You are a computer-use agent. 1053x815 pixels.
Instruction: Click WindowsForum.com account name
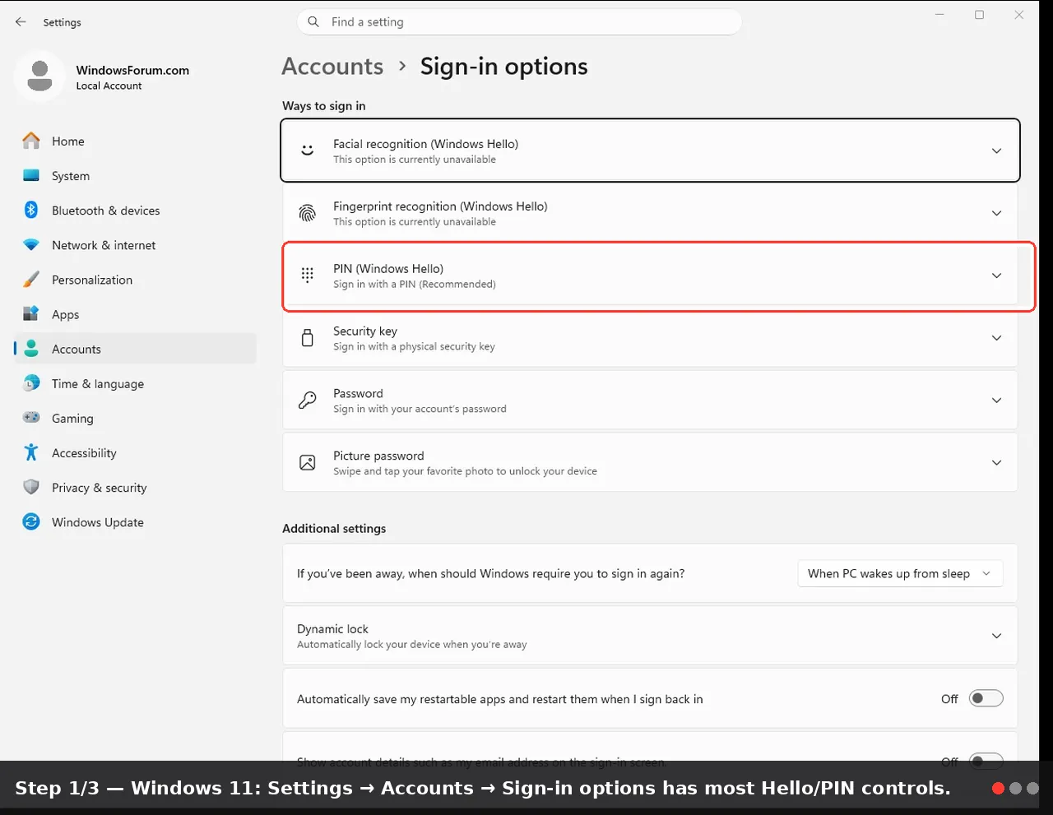(132, 70)
